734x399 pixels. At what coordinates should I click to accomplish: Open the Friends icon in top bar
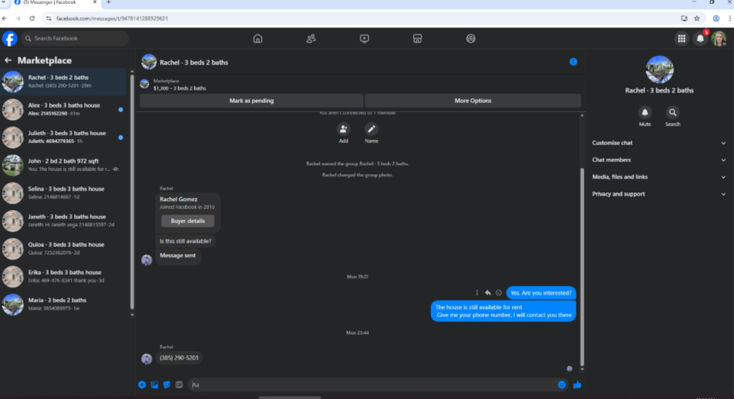click(311, 38)
